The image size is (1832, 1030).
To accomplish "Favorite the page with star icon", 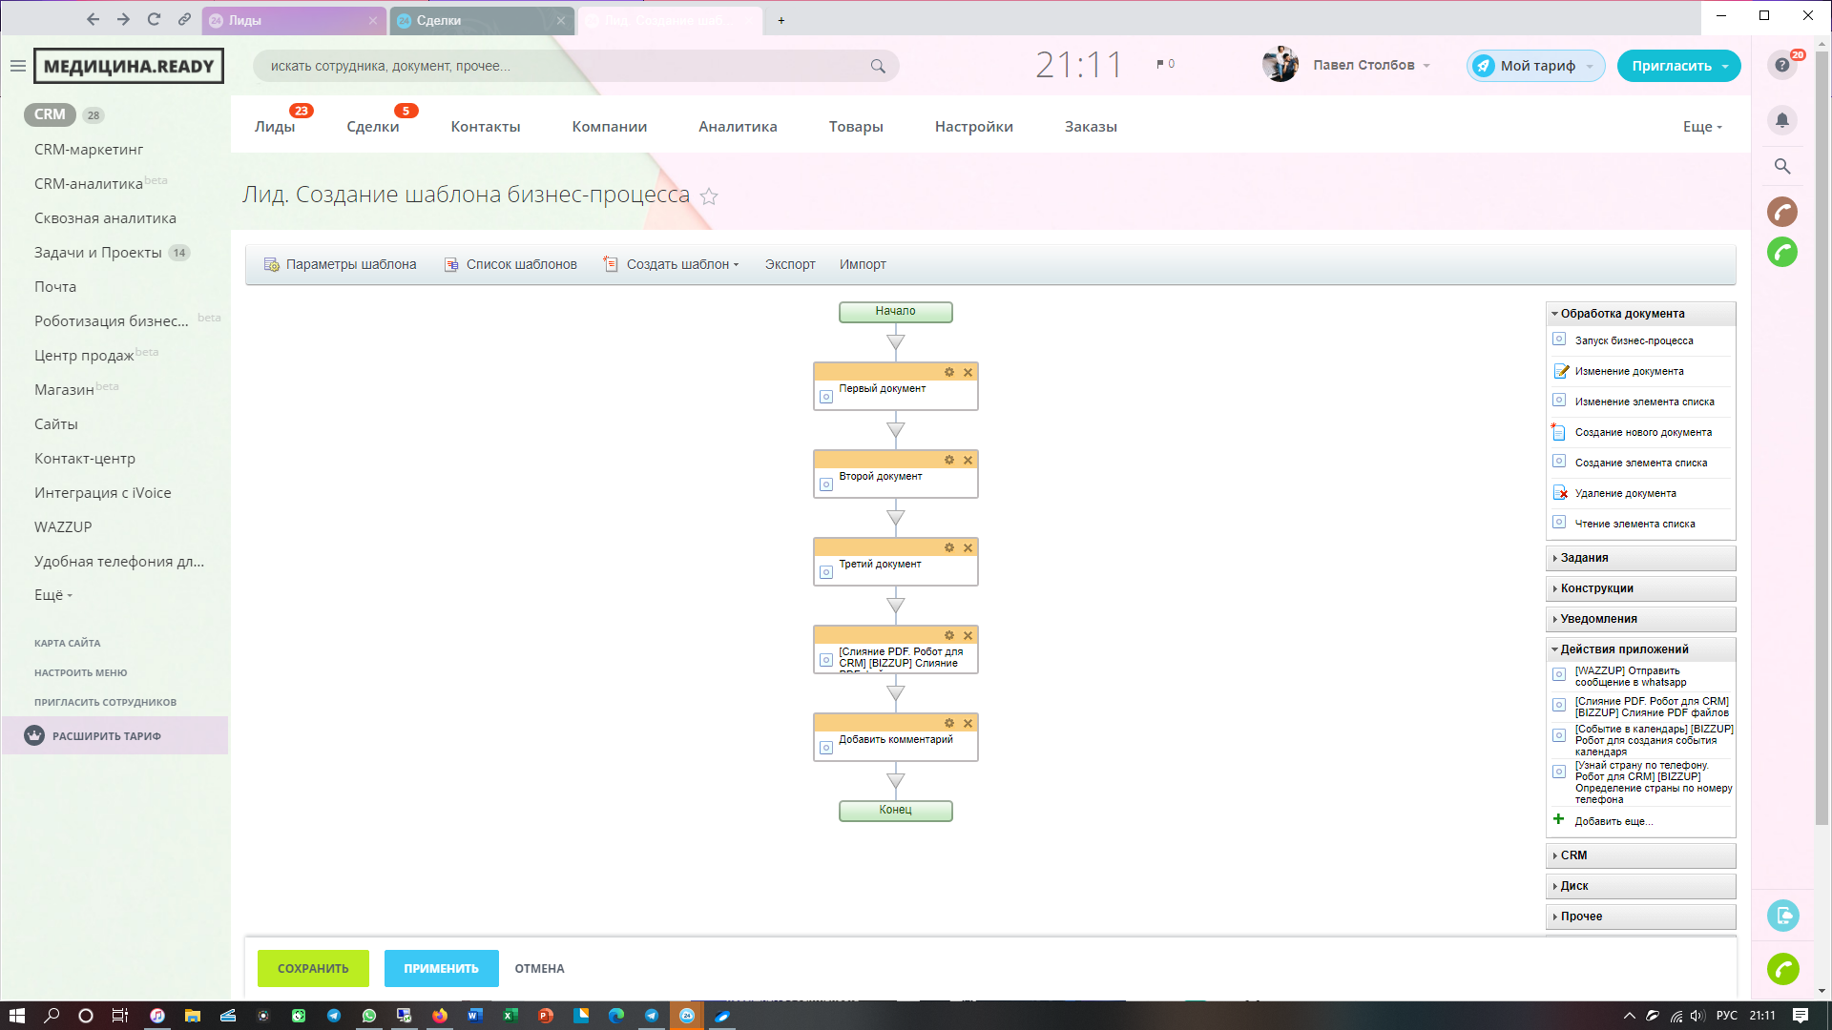I will pyautogui.click(x=709, y=196).
